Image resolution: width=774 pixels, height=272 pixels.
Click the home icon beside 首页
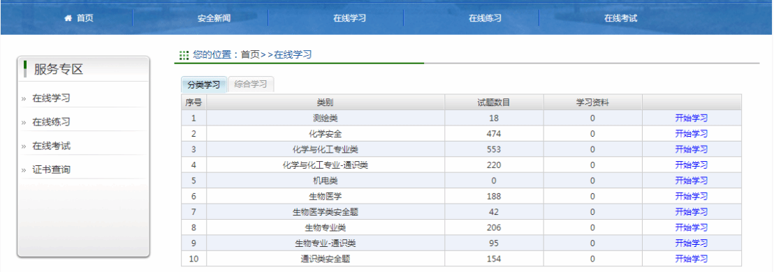68,18
